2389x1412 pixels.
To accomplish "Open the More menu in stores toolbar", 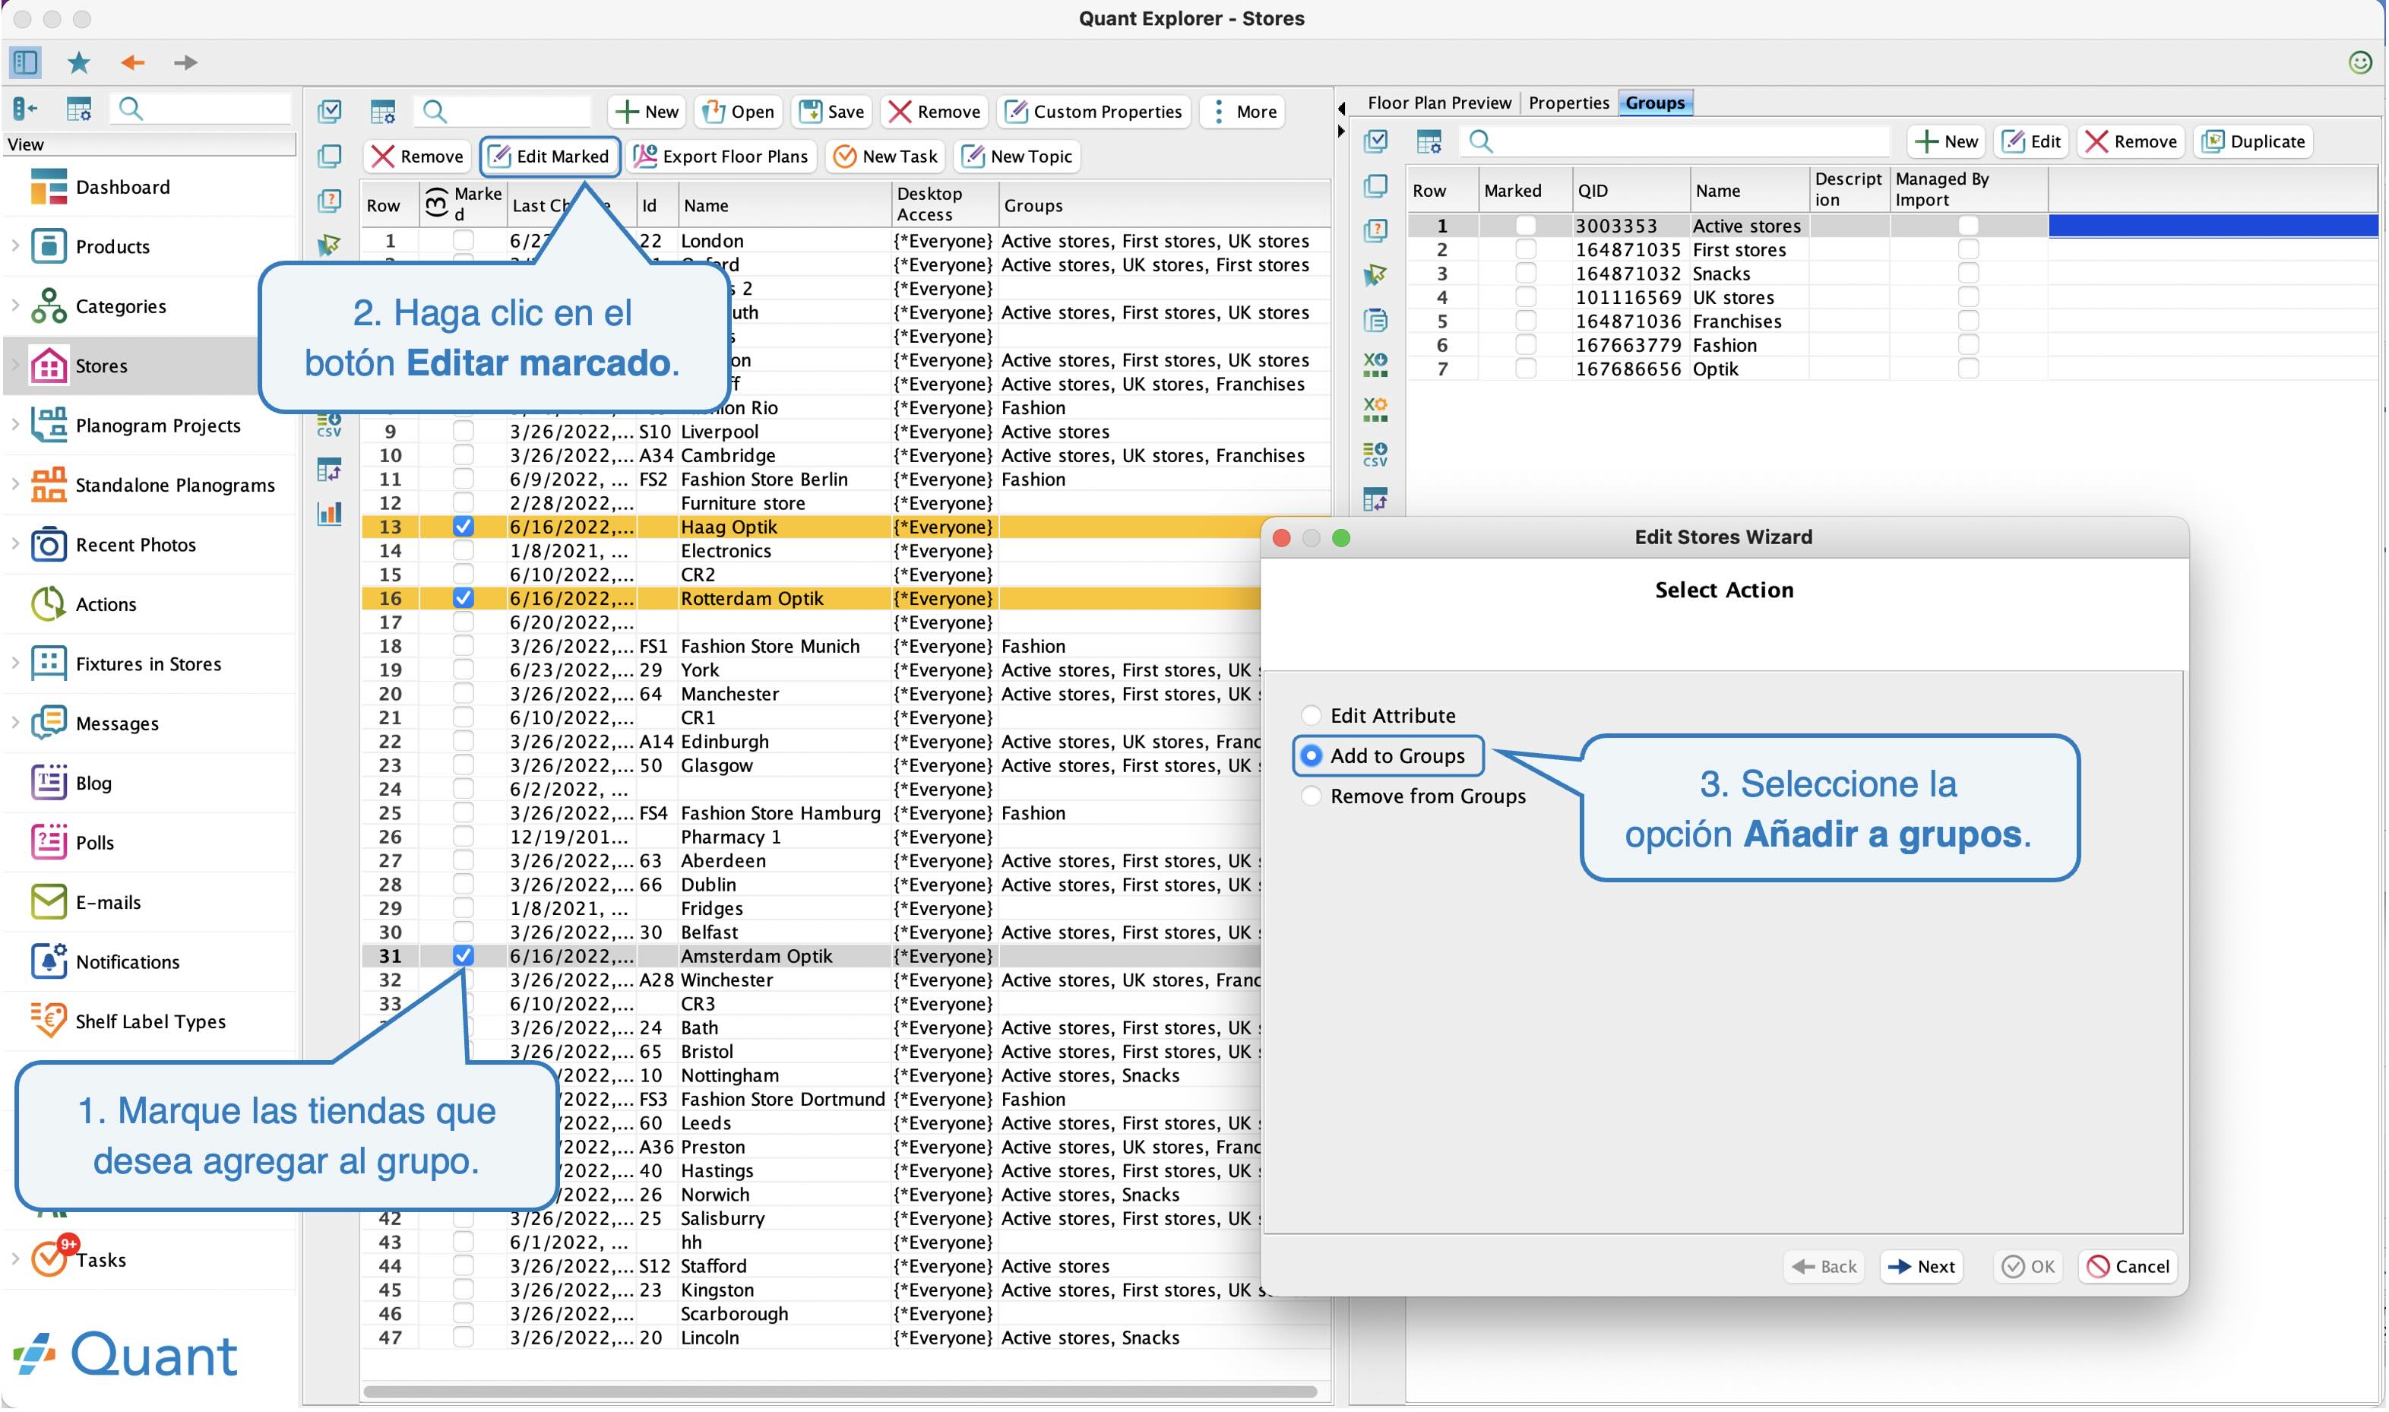I will point(1243,112).
